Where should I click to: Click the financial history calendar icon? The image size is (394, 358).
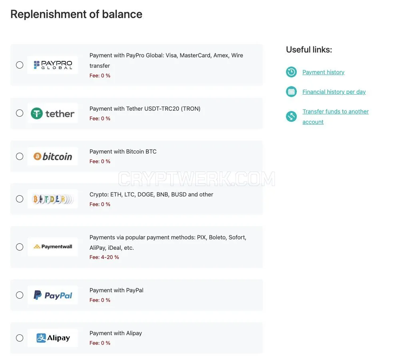click(x=292, y=92)
